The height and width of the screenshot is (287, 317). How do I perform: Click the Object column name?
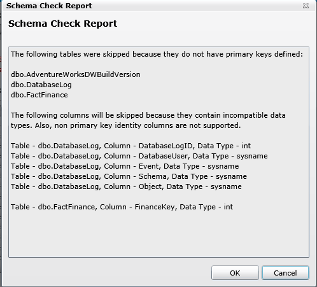(x=150, y=186)
